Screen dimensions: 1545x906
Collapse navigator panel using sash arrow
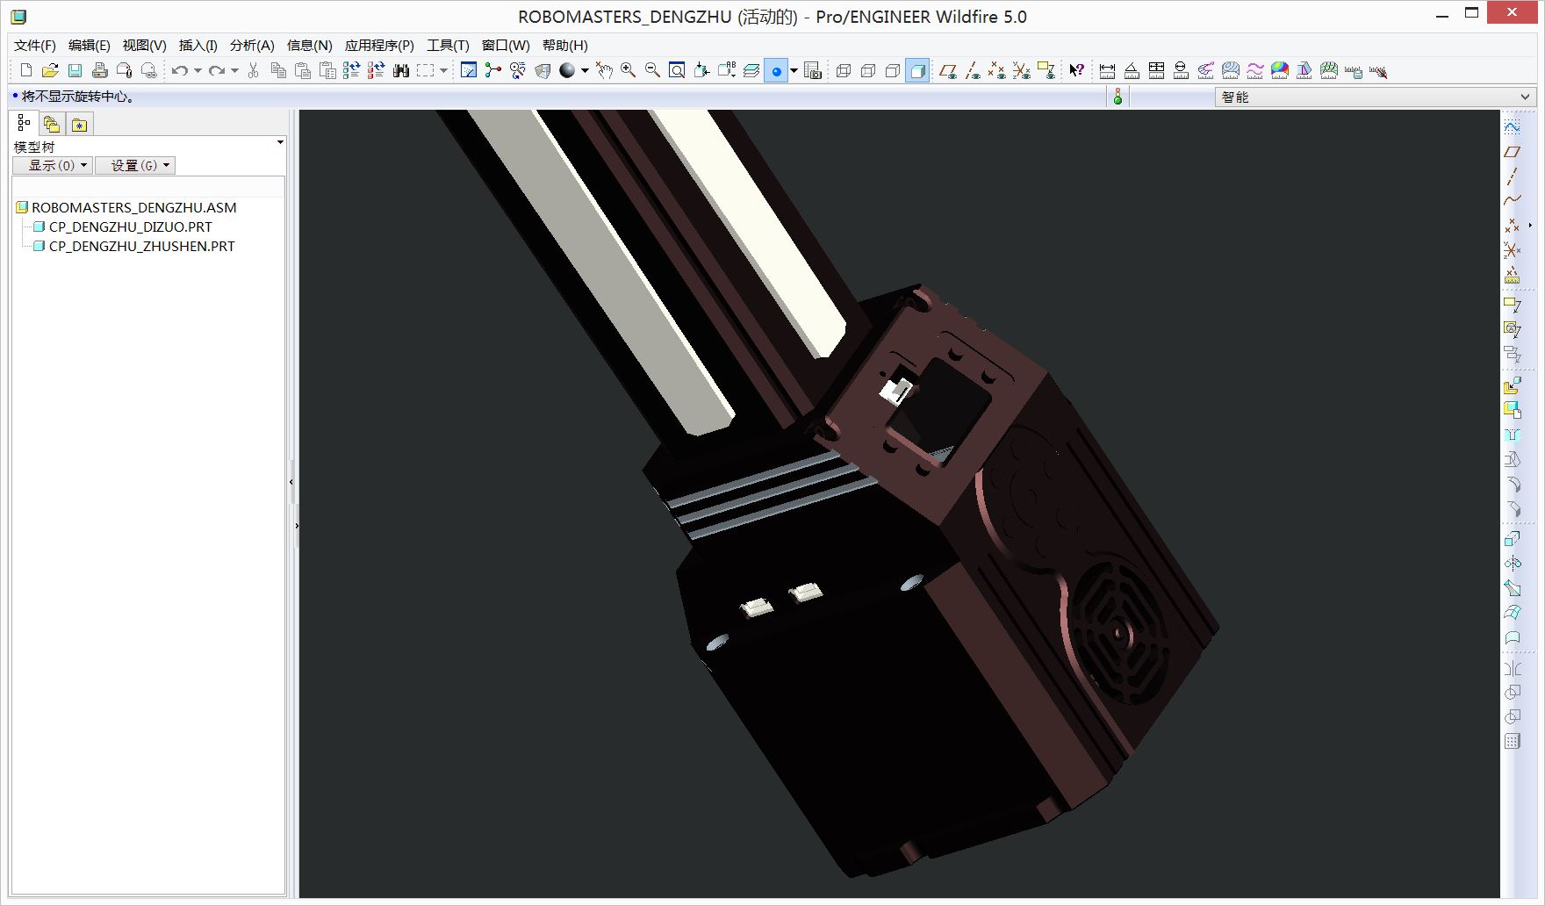point(291,482)
